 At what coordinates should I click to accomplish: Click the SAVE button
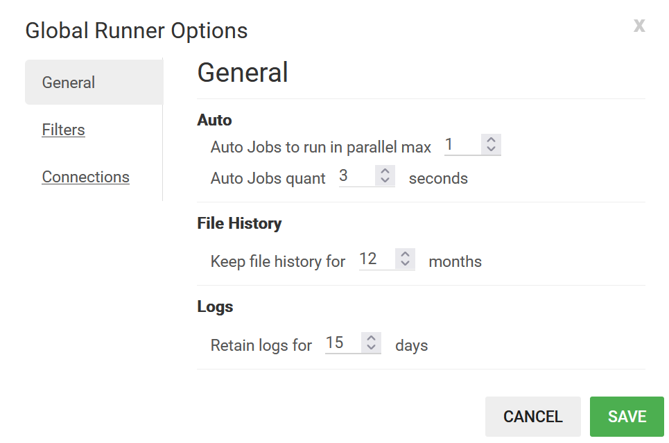click(x=627, y=416)
